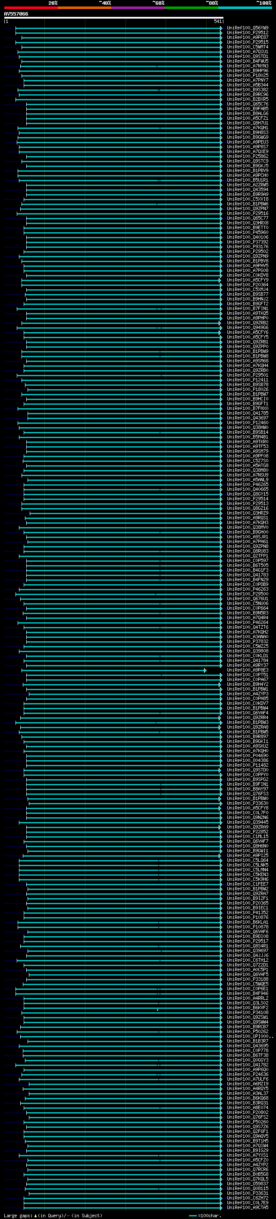Open hit UniRef100_Q56YW9

(248, 28)
